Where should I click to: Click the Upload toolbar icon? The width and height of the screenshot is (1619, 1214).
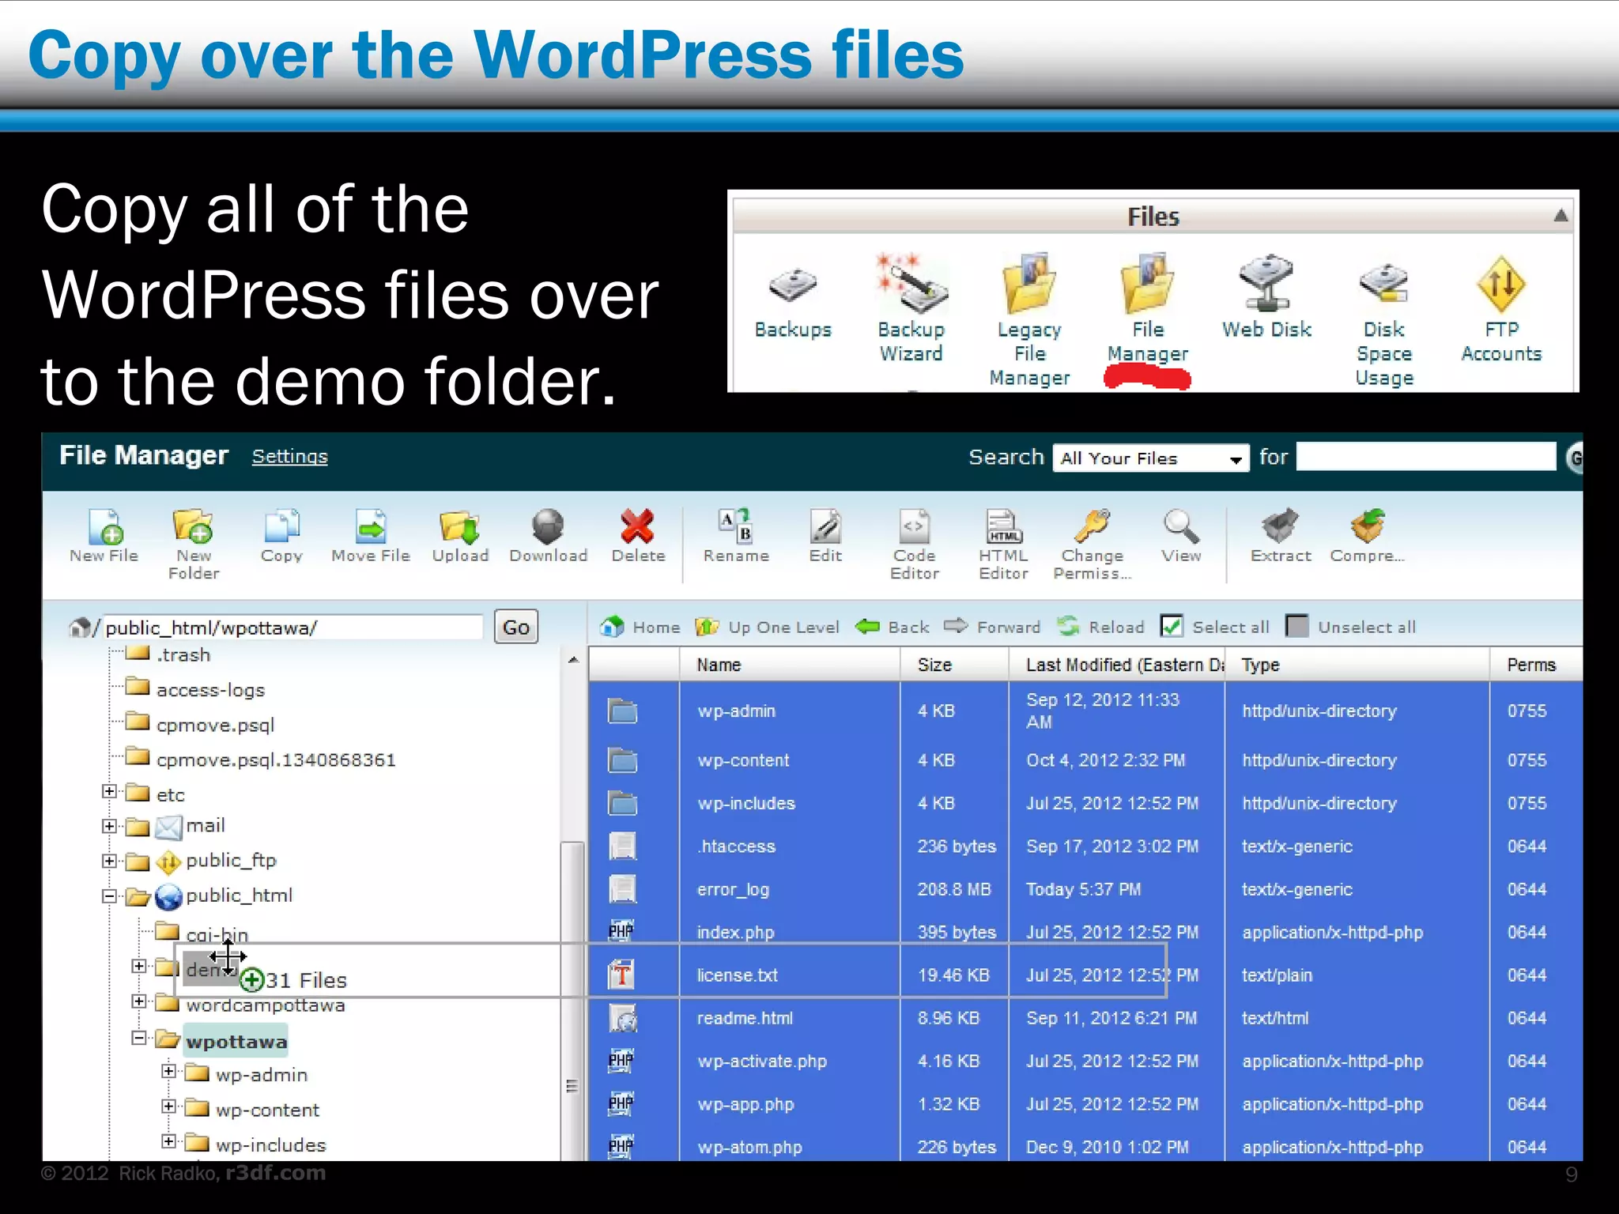click(460, 536)
